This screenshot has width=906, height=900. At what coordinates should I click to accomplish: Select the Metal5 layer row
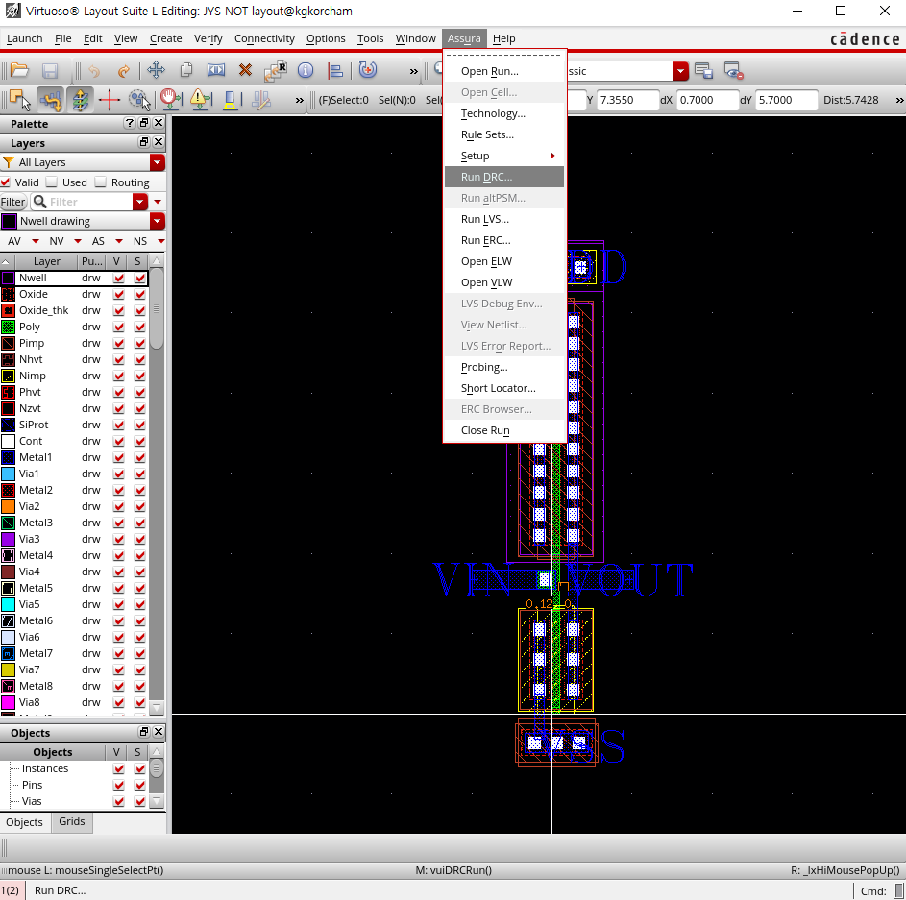tap(74, 588)
